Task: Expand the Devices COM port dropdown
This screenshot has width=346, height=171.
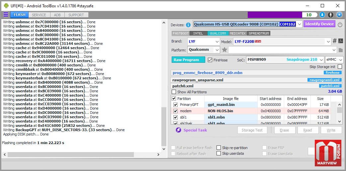Action: pos(299,24)
